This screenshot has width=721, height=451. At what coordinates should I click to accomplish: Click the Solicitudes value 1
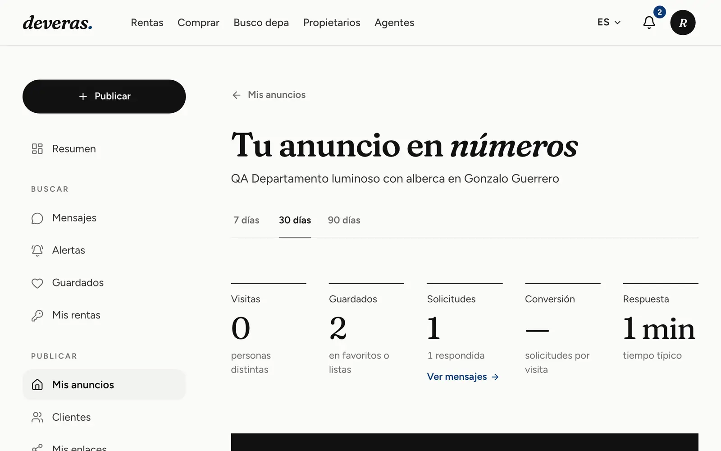pos(434,328)
